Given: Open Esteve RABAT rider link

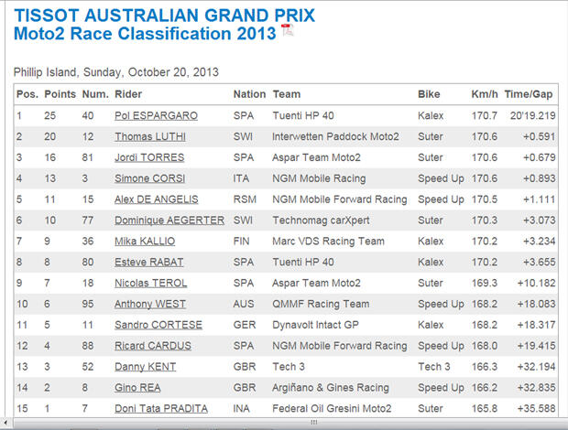Looking at the screenshot, I should click(x=149, y=263).
